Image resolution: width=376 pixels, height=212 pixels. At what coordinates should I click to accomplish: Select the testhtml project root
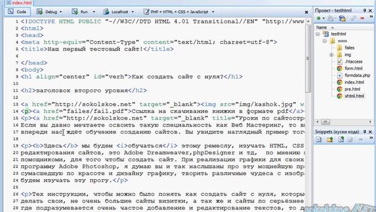tap(338, 34)
